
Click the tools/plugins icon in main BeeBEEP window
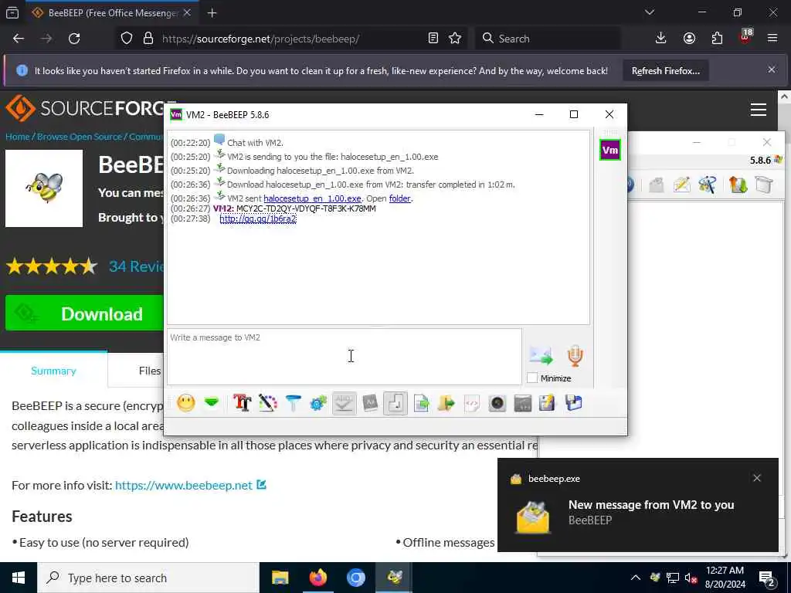[708, 185]
